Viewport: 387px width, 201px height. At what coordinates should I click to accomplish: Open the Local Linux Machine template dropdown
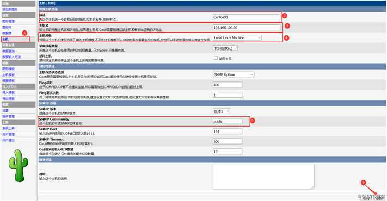pos(237,37)
